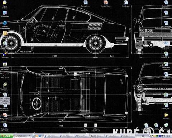Viewport: 172px width, 138px height.
Task: Click the Start button
Action: (x=6, y=136)
